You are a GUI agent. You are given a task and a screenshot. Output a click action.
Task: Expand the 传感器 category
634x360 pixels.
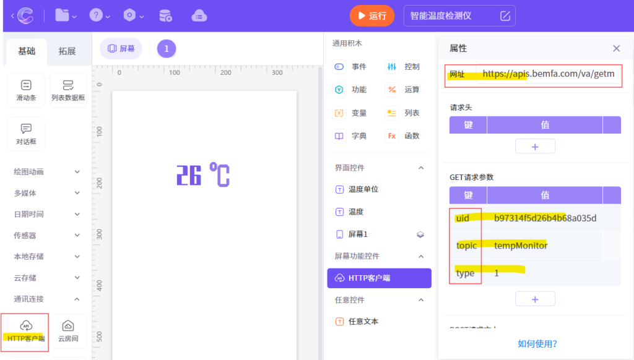[46, 236]
